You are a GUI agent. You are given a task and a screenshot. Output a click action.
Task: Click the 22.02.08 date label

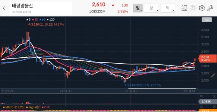coord(131,91)
